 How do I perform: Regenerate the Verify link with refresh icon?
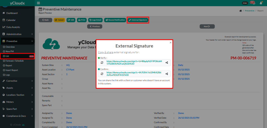point(102,63)
